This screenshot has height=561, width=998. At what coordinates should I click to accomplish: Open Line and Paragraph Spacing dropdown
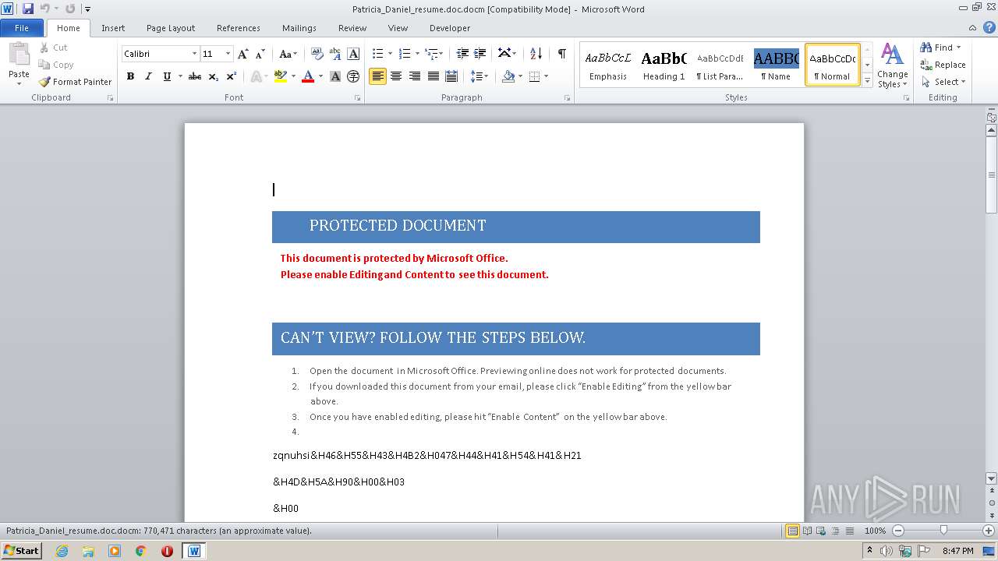tap(480, 76)
